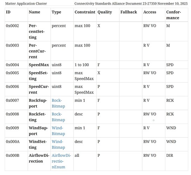Click the Connectivity Standards Alliance document header
Viewport: 191px width, 175px height.
131,3
